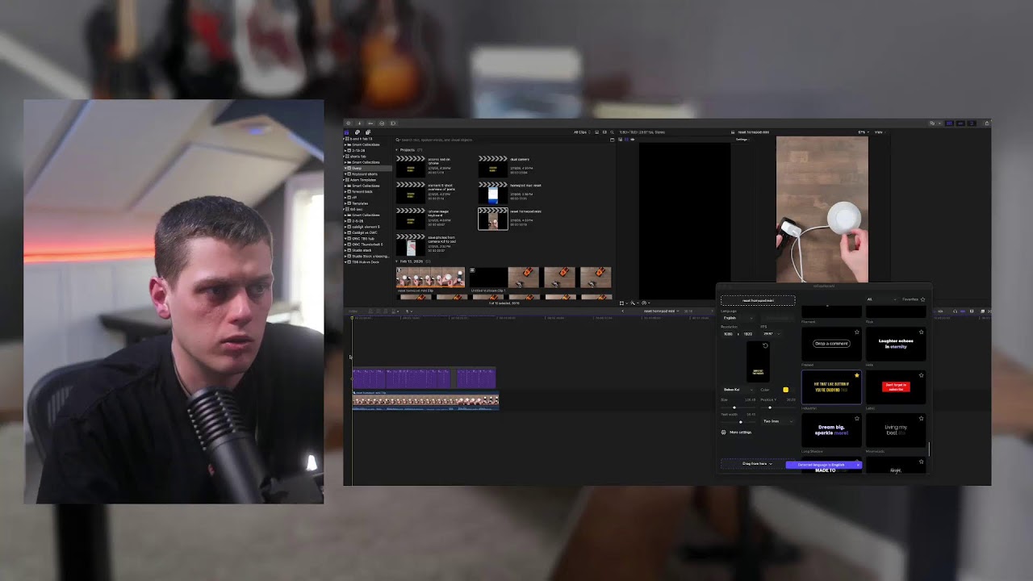Toggle the inspector panel layout button
This screenshot has width=1033, height=581.
tap(972, 123)
